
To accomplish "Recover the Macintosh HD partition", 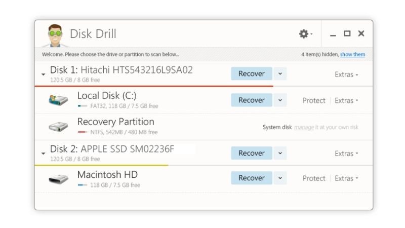I will [x=252, y=178].
